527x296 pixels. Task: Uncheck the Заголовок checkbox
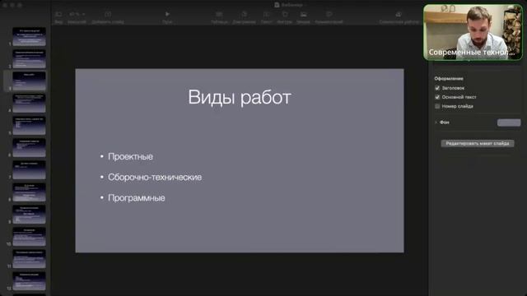[437, 88]
